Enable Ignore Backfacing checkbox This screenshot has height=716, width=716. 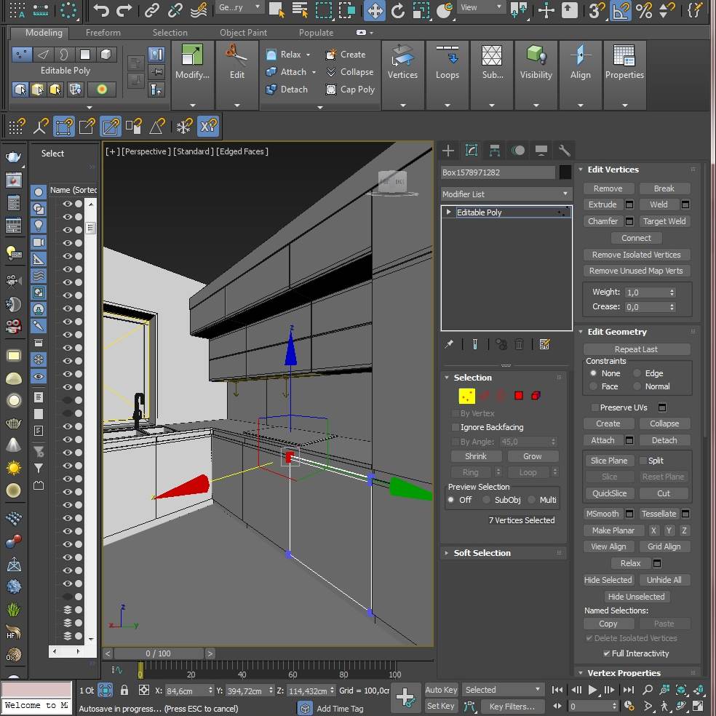[x=456, y=427]
